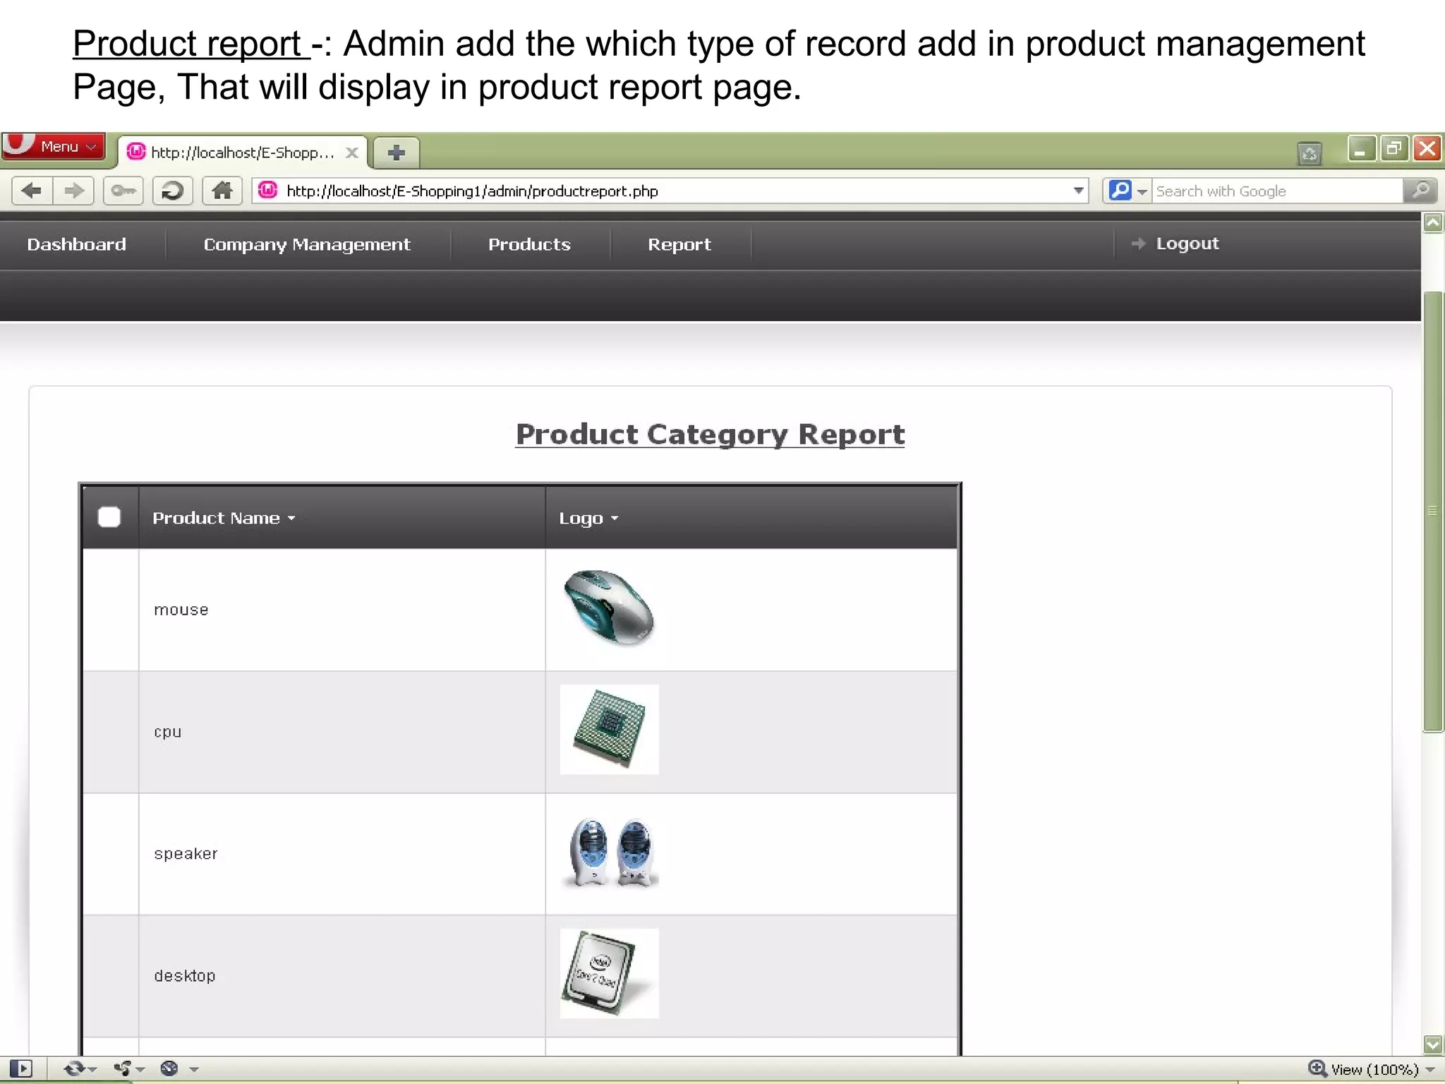Click the zoom magnifier icon in status bar
This screenshot has width=1445, height=1084.
pyautogui.click(x=1317, y=1068)
